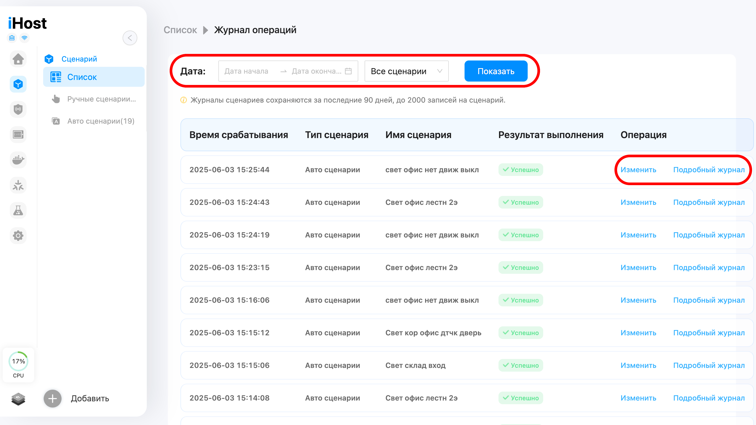Screen dimensions: 756x425
Task: Collapse the sidebar with the arrow button
Action: click(x=130, y=38)
